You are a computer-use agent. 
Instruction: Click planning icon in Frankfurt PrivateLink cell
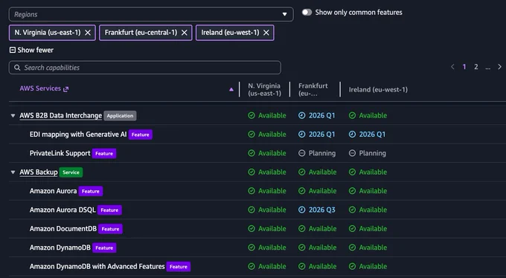point(301,153)
